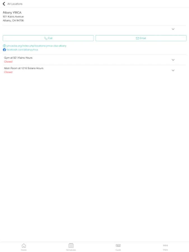Click Closed status under Main Room hours

[8, 72]
